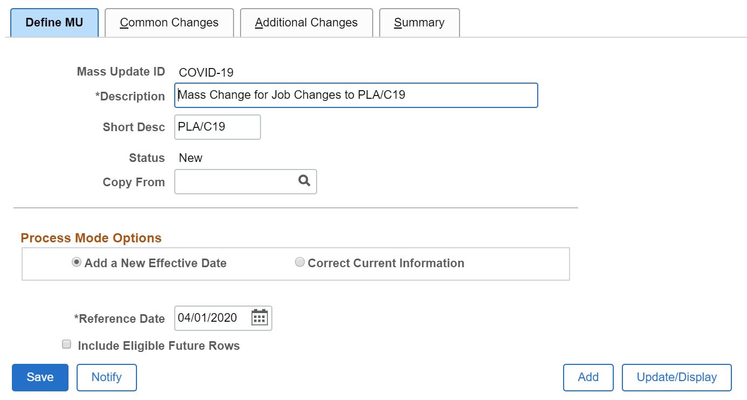The width and height of the screenshot is (747, 400).
Task: Click into the Description field
Action: click(356, 95)
